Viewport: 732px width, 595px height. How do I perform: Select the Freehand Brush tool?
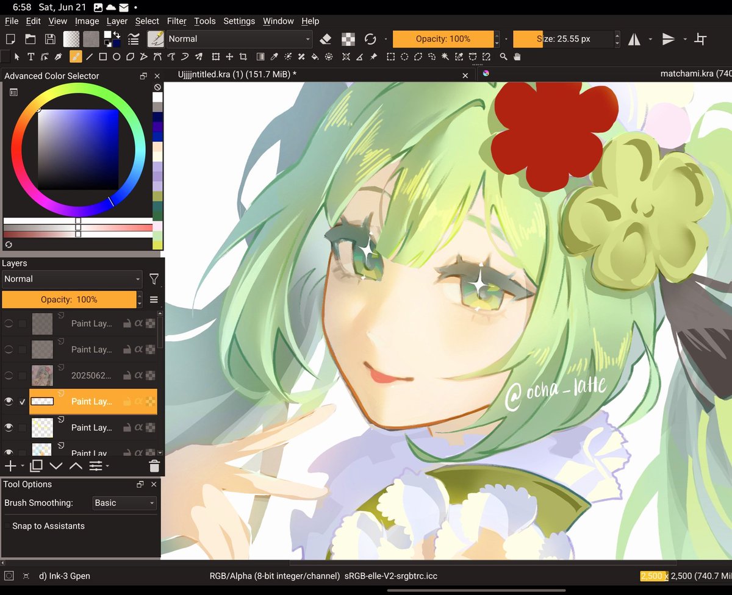(74, 57)
